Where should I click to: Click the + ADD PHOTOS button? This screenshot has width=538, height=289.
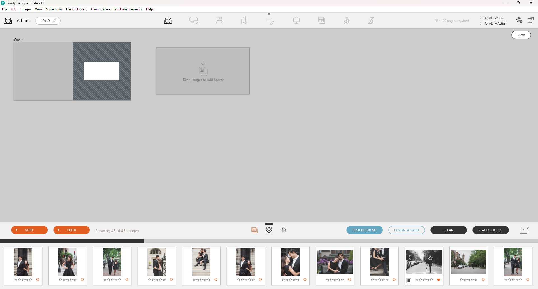tap(490, 230)
